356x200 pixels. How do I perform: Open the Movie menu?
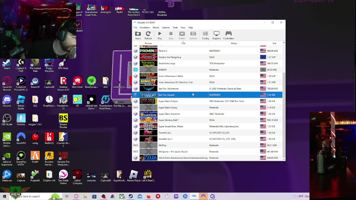[156, 27]
